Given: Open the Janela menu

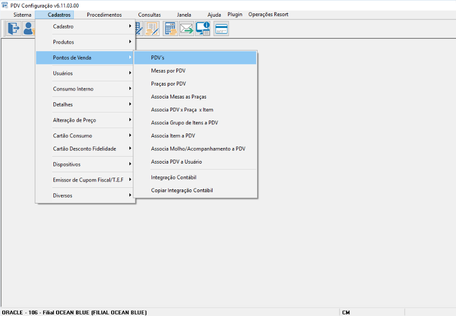Looking at the screenshot, I should coord(184,15).
